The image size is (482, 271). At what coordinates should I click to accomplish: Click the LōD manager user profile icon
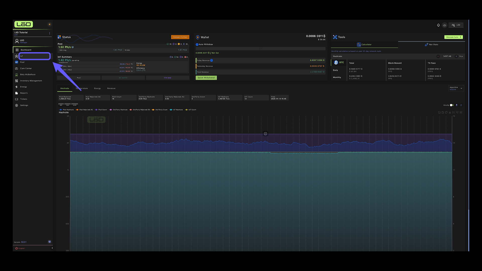tap(17, 41)
